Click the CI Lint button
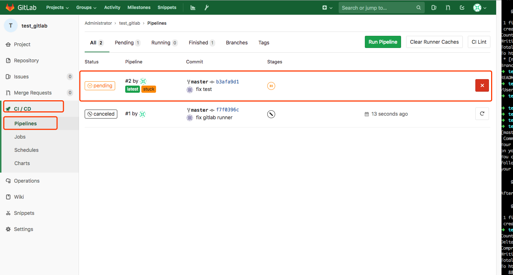The height and width of the screenshot is (275, 513). coord(479,42)
